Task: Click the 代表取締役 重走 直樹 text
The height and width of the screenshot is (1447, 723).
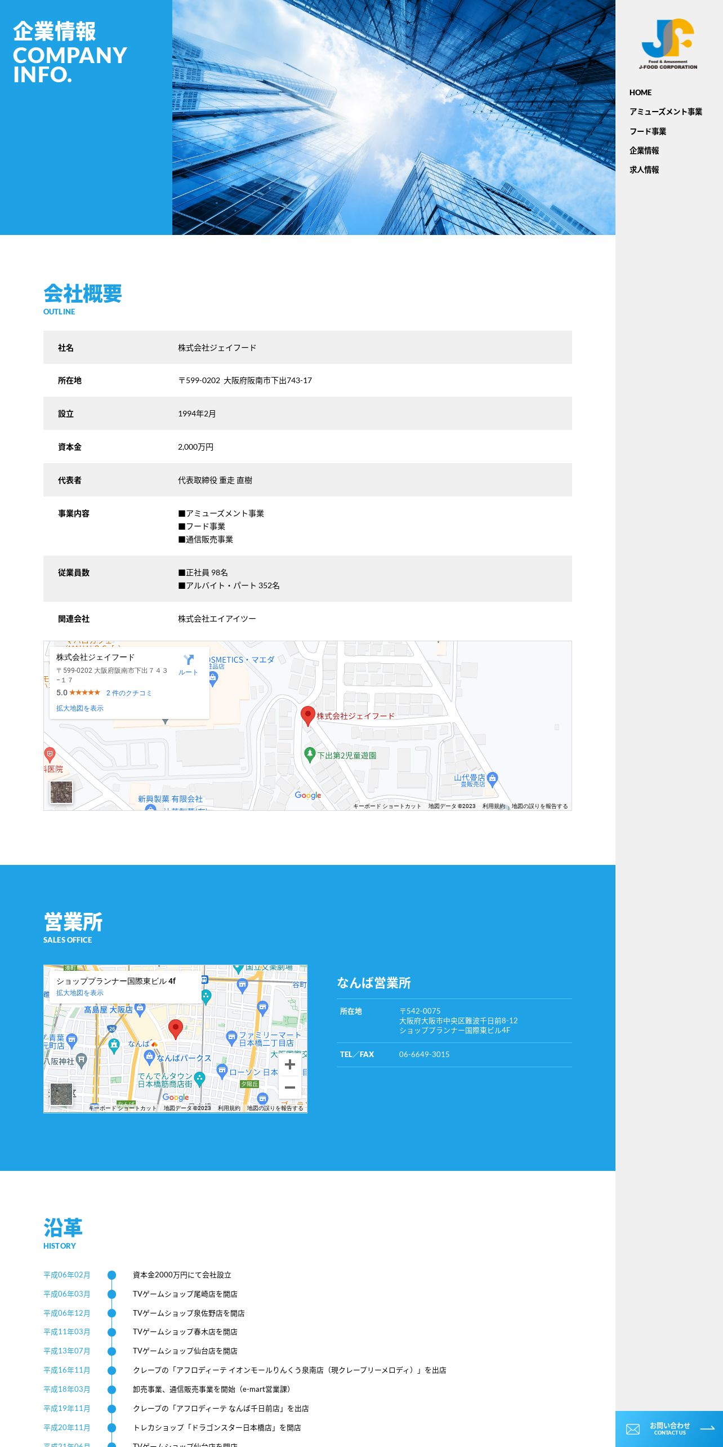Action: point(215,480)
